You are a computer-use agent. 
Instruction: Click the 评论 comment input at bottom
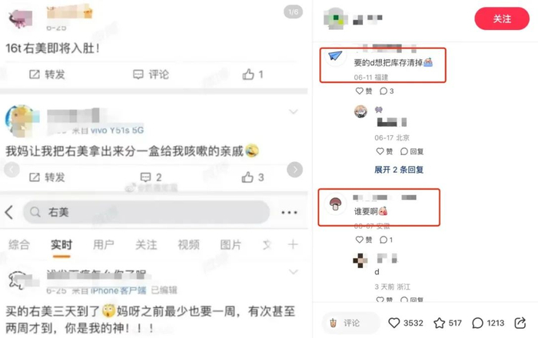350,323
